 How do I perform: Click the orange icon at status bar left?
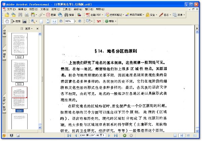[x=4, y=136]
